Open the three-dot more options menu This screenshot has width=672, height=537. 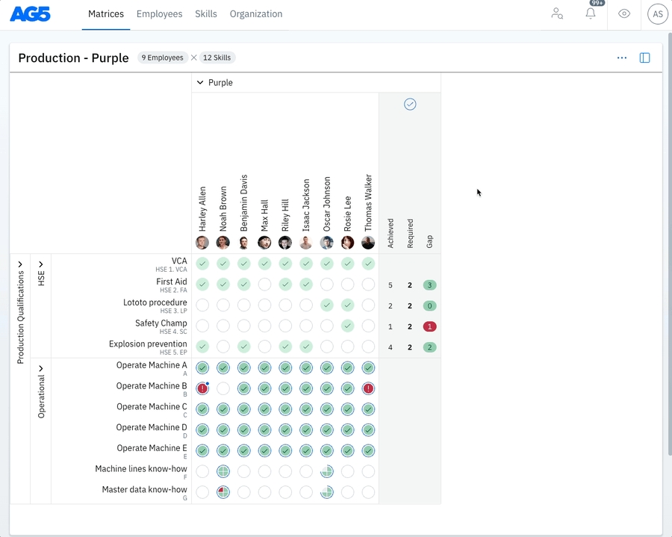[622, 58]
